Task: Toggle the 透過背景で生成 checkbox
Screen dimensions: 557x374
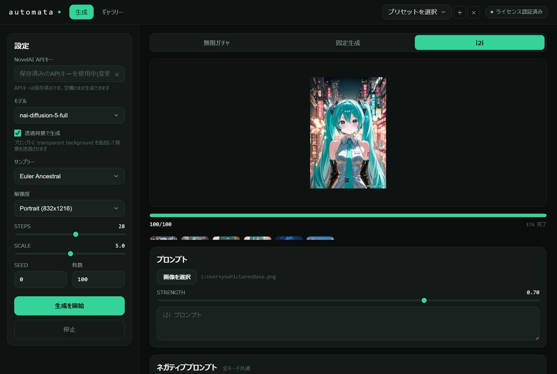Action: pyautogui.click(x=18, y=133)
